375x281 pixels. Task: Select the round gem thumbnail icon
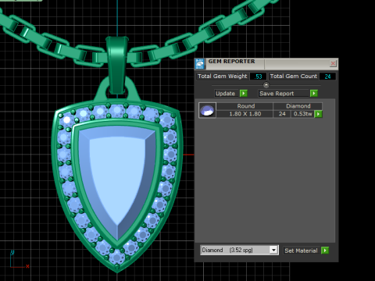point(207,110)
